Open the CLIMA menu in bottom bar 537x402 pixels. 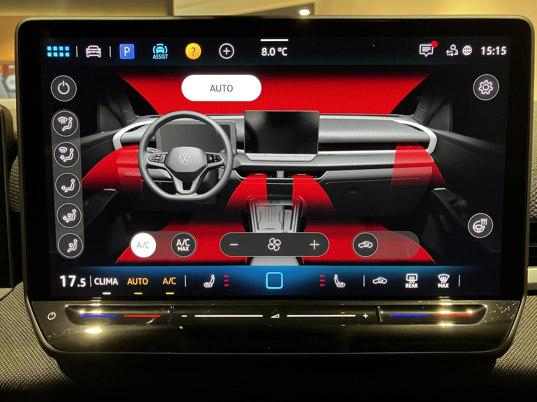106,281
